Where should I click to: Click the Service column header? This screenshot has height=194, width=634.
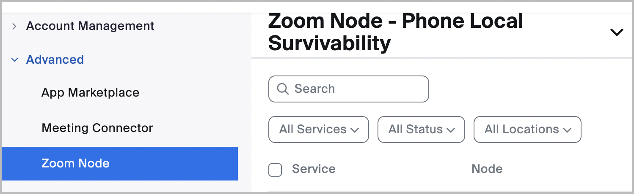click(314, 169)
